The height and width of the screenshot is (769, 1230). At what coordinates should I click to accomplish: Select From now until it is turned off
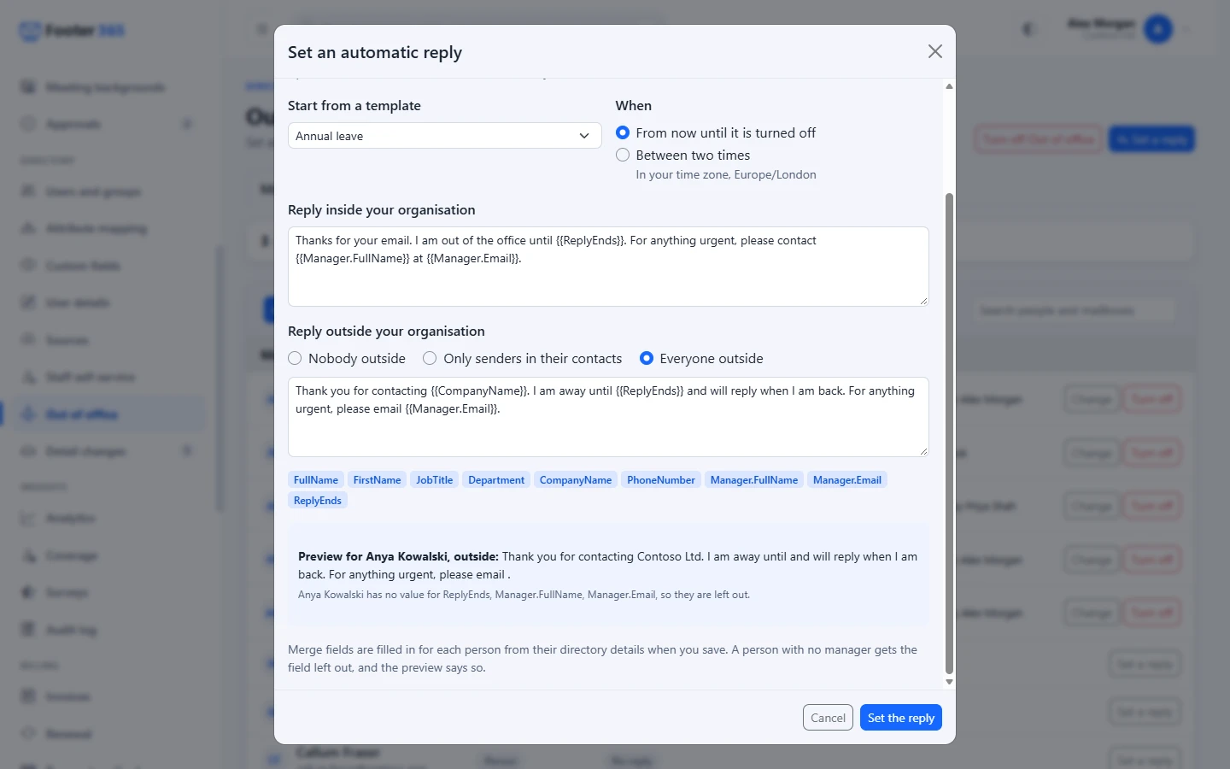click(x=623, y=132)
